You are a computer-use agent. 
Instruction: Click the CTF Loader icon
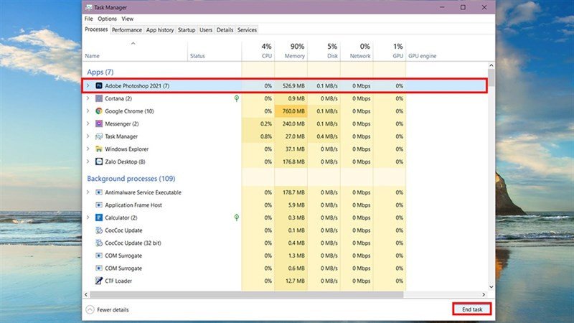click(x=98, y=281)
